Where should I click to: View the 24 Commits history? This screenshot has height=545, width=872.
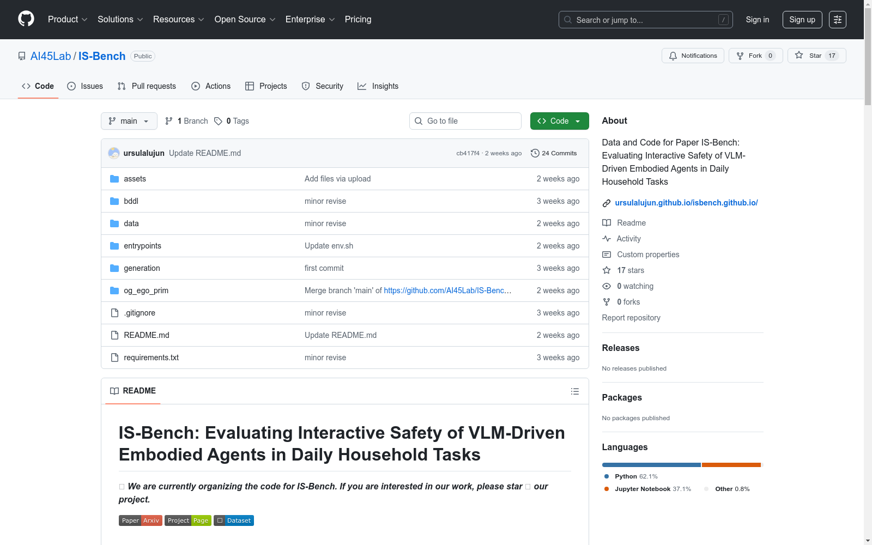(554, 153)
